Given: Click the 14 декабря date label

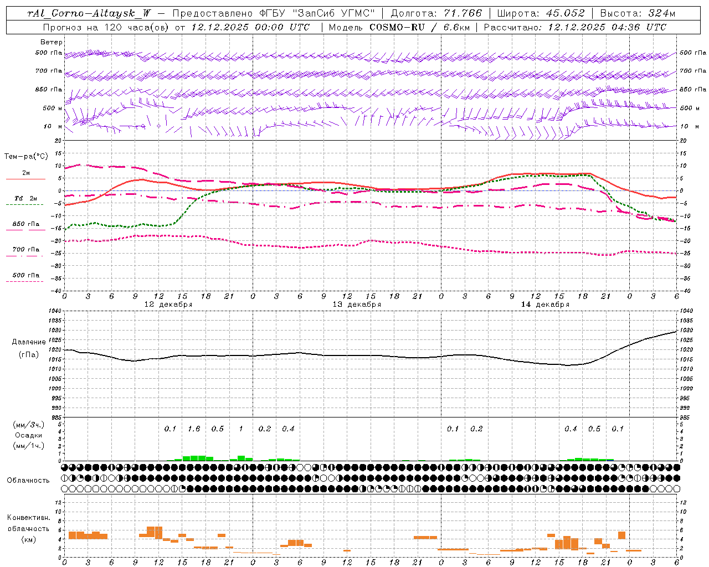Looking at the screenshot, I should (x=545, y=305).
